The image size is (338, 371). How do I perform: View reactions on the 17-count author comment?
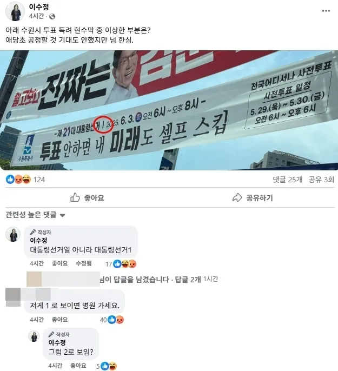[124, 264]
